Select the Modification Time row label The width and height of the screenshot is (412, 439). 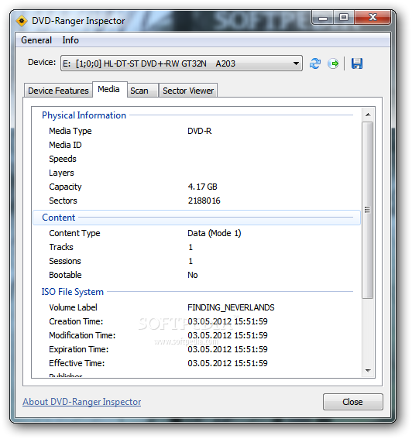(x=82, y=336)
